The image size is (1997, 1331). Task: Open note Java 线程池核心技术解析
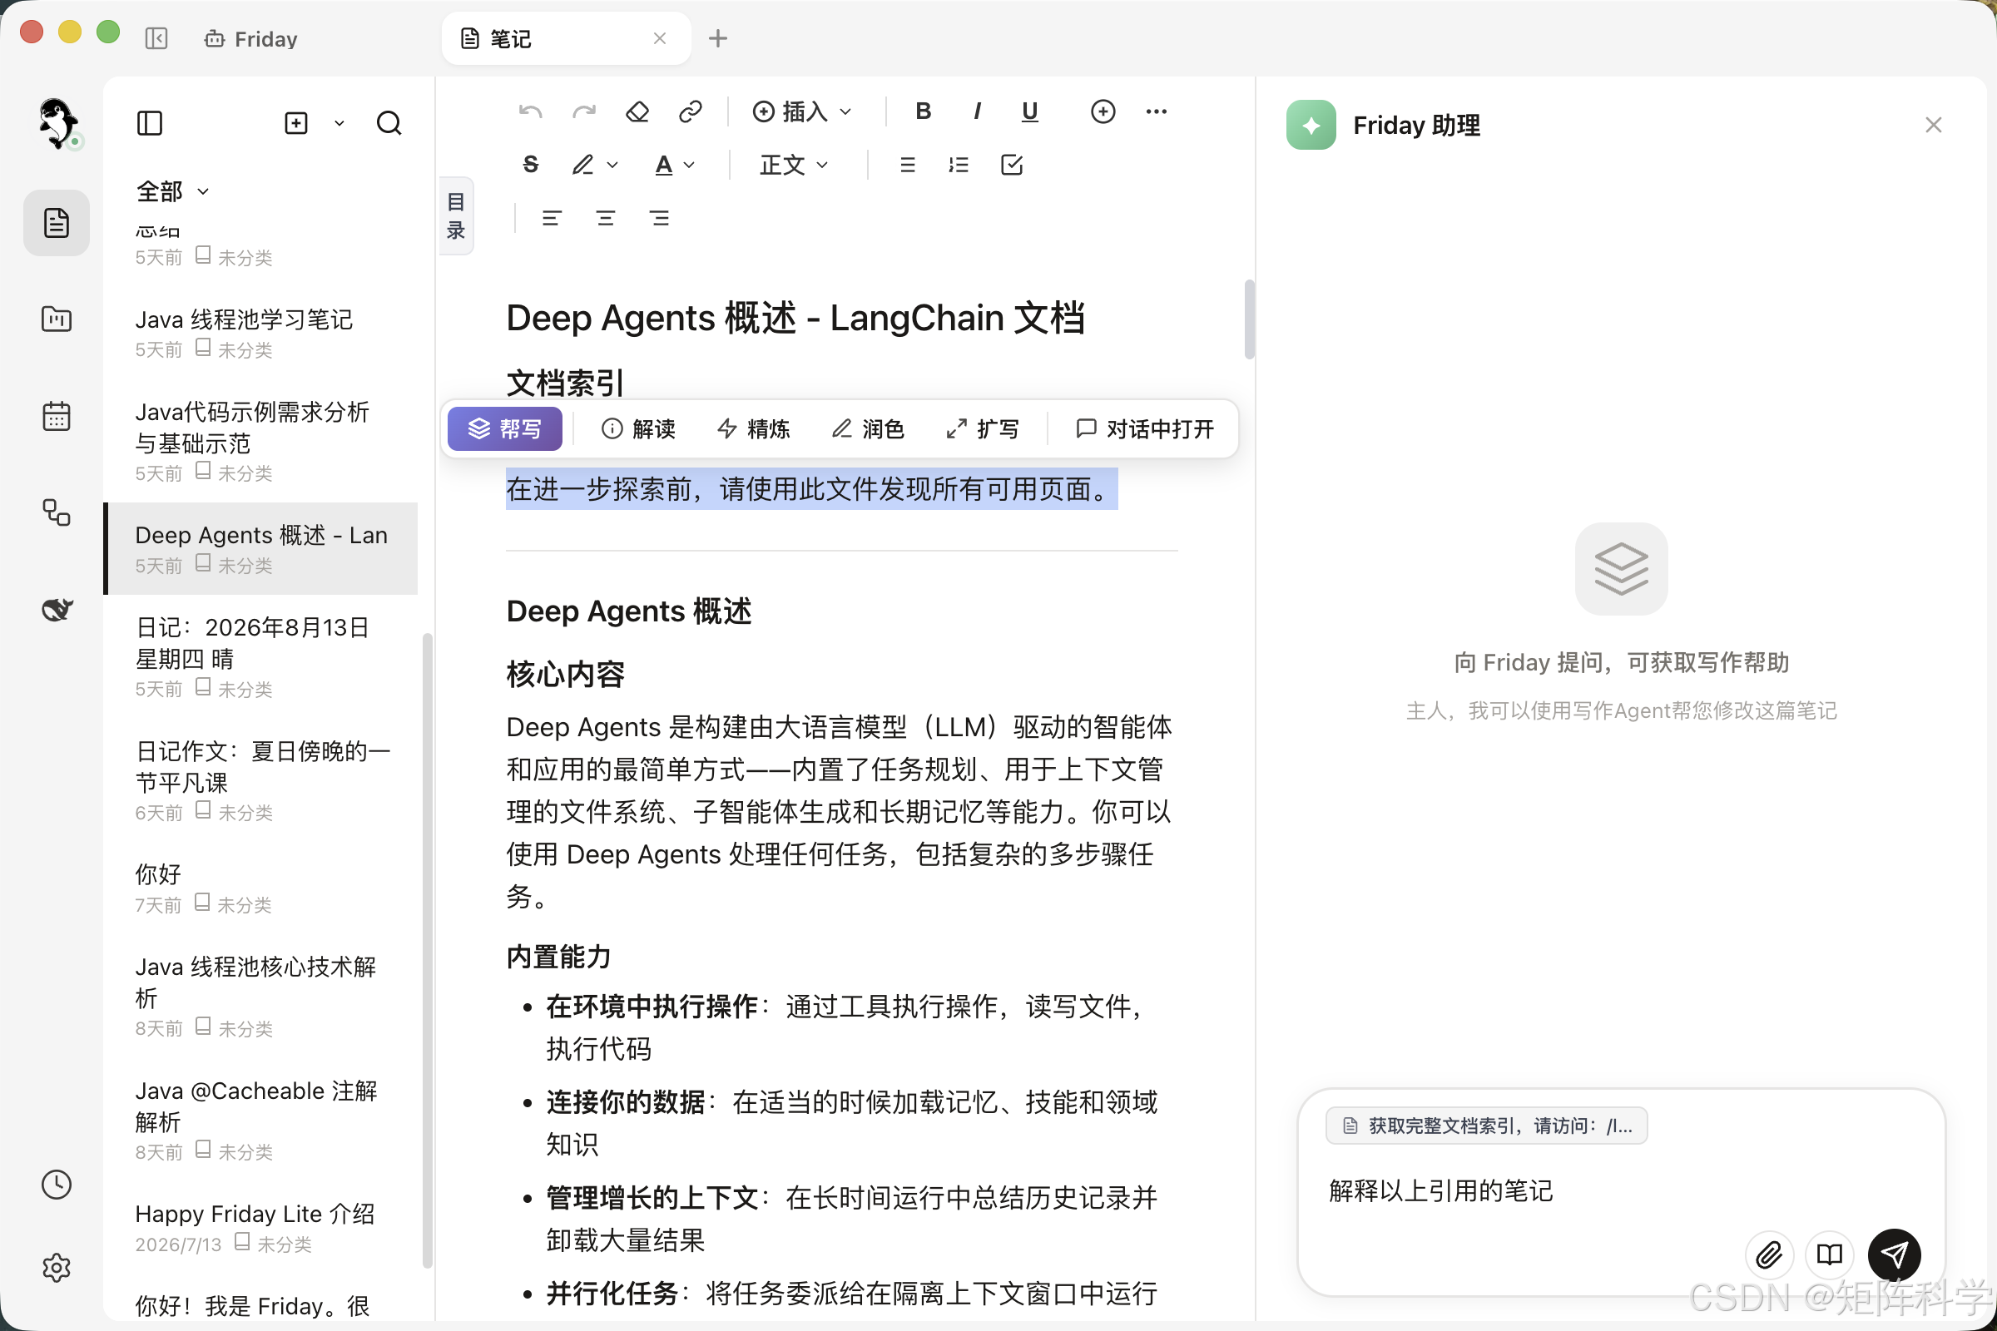coord(261,996)
